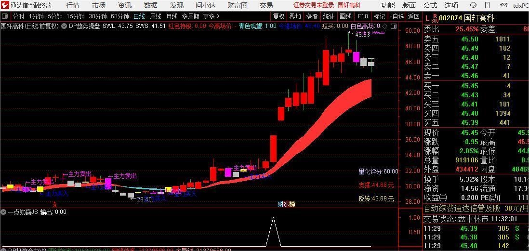Click the L margin indicator badge

pos(427,18)
